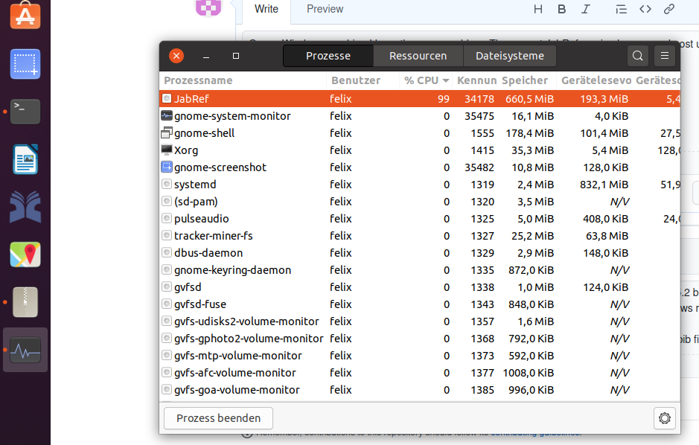Sort by the Prozessname column header

coord(243,80)
